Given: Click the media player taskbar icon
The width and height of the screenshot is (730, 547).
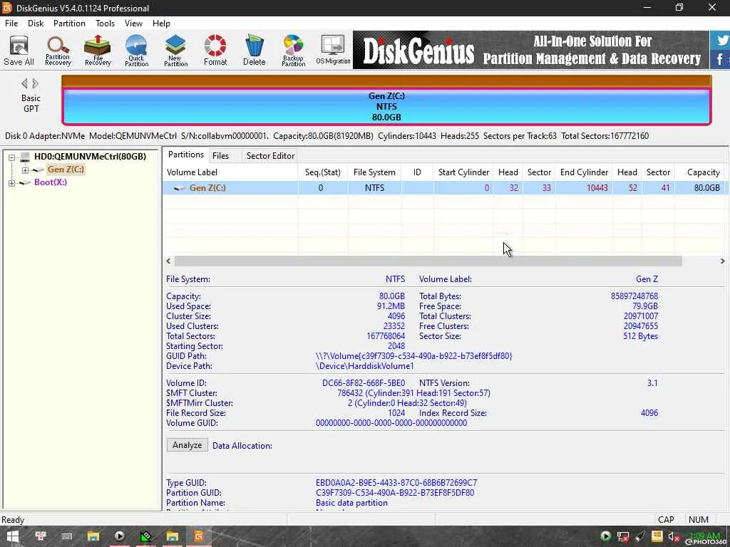Looking at the screenshot, I should [x=120, y=536].
